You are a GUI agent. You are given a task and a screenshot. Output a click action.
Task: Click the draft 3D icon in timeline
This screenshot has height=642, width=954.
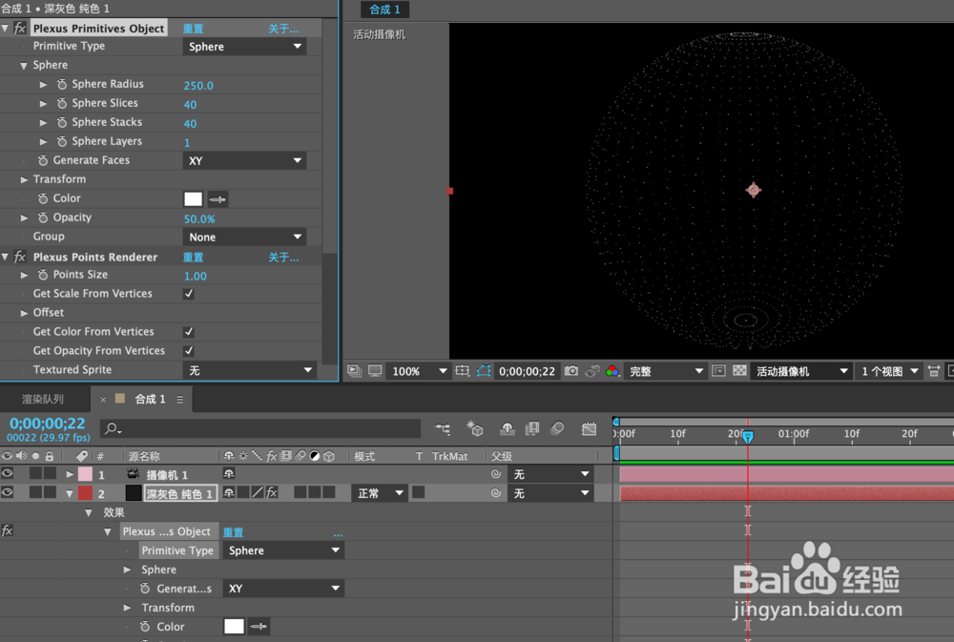coord(474,429)
